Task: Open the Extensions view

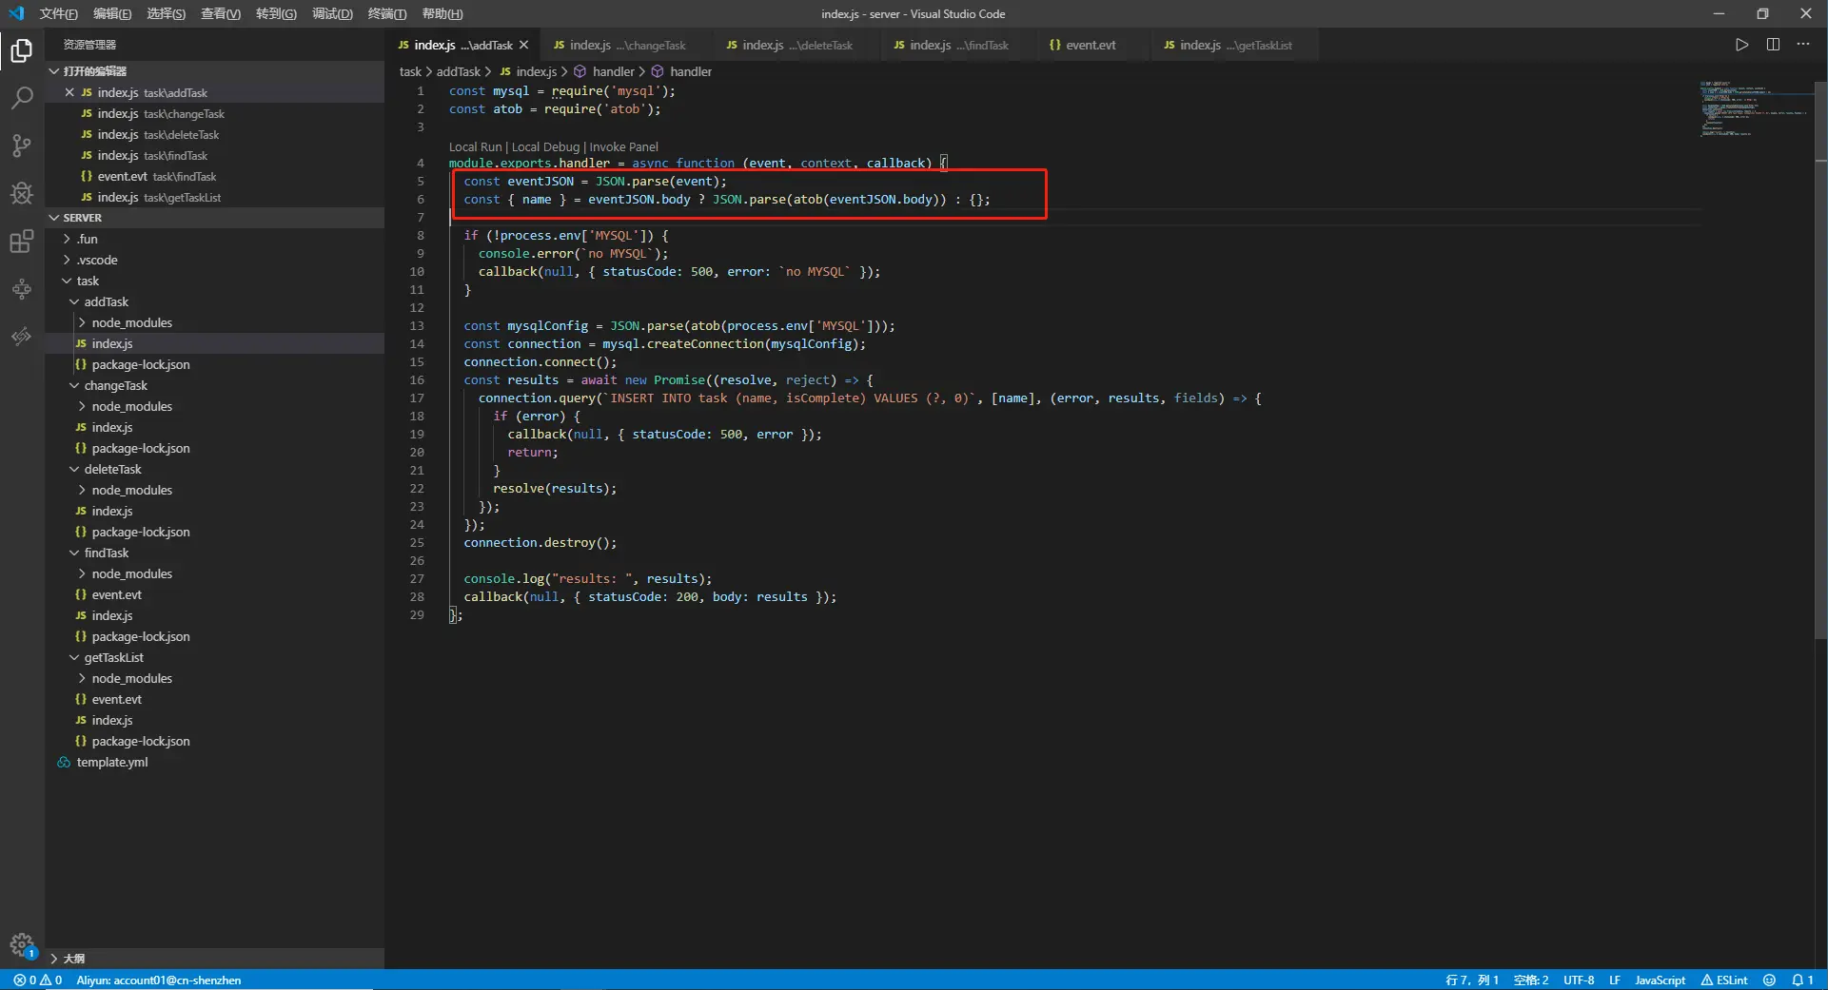Action: [x=22, y=242]
